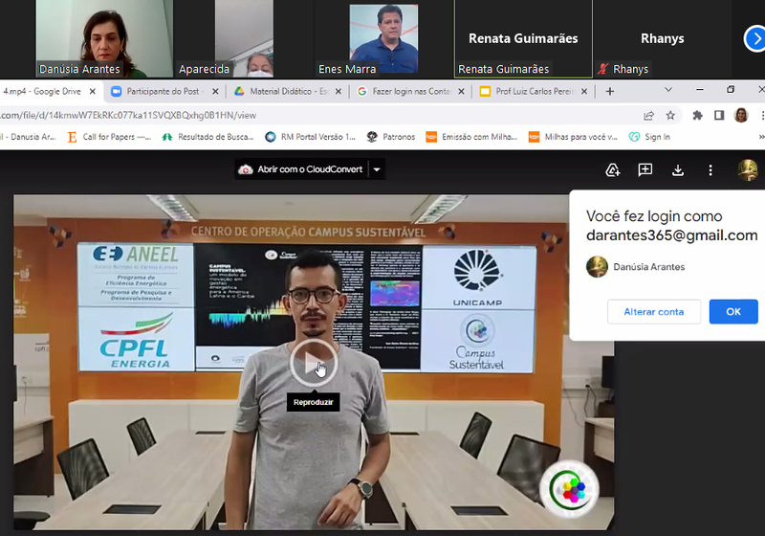Bookmark this page with star icon
Screen dimensions: 765x536
[x=670, y=115]
